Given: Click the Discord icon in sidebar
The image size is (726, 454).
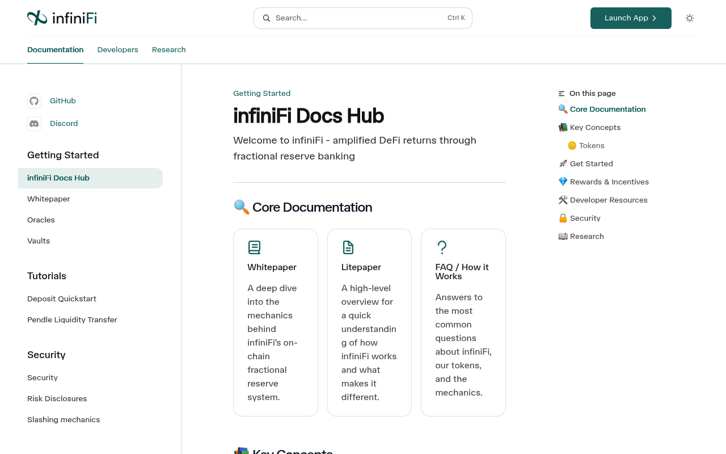Looking at the screenshot, I should click(x=34, y=124).
